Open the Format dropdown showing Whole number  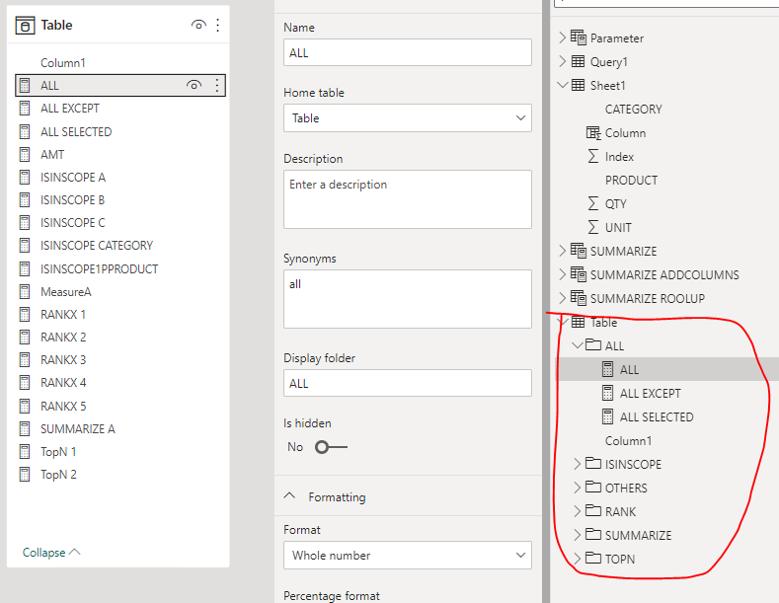(x=408, y=556)
